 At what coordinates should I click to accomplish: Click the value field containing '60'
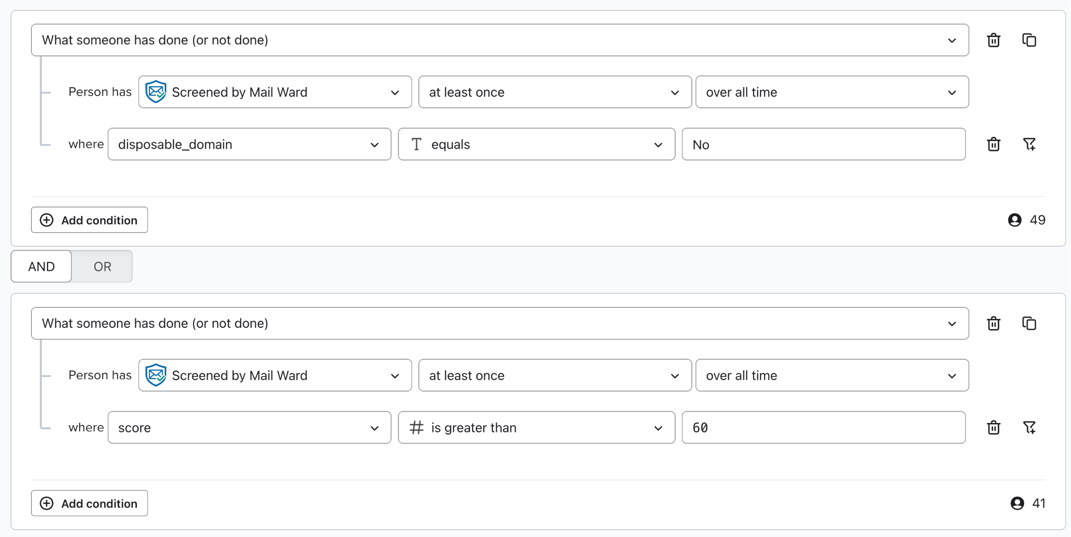tap(824, 428)
